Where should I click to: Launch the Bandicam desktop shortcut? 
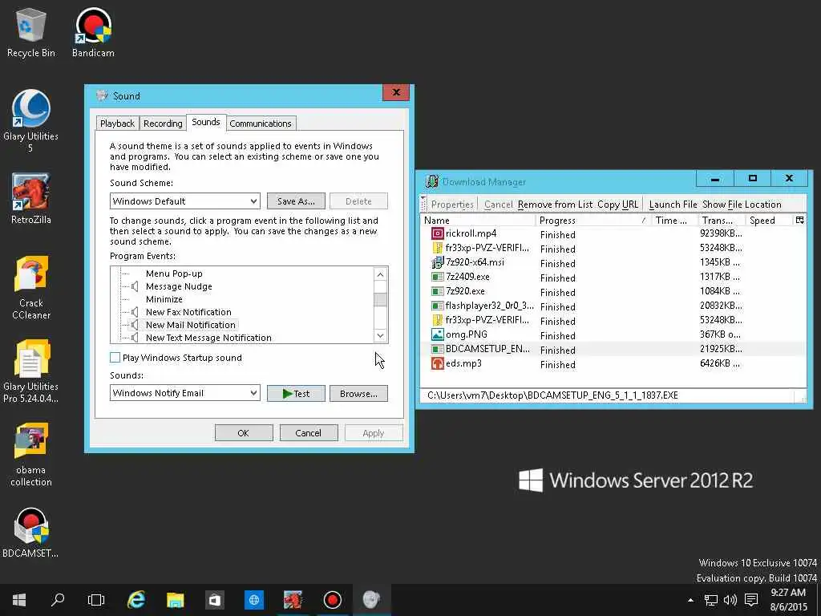pos(93,32)
